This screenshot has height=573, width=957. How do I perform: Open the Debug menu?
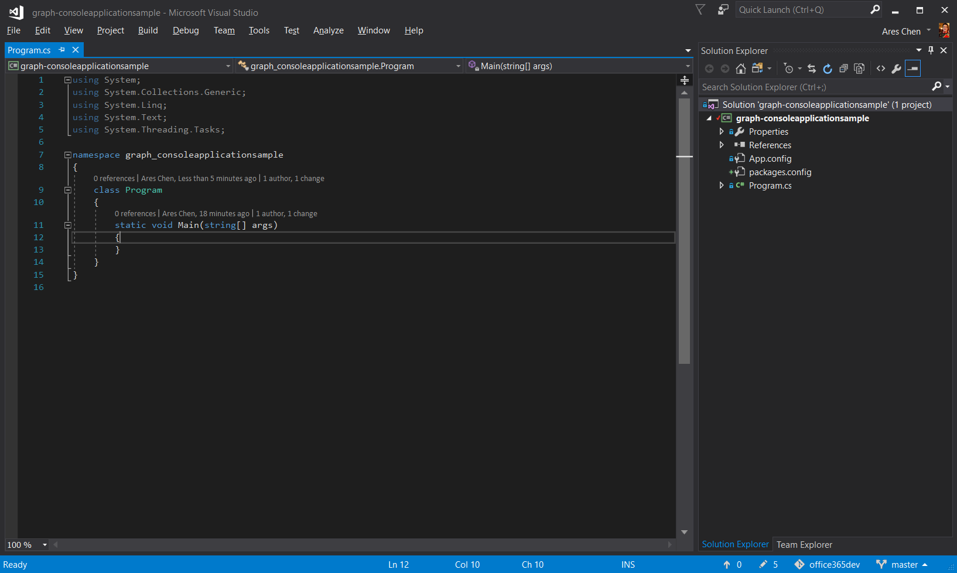click(186, 30)
